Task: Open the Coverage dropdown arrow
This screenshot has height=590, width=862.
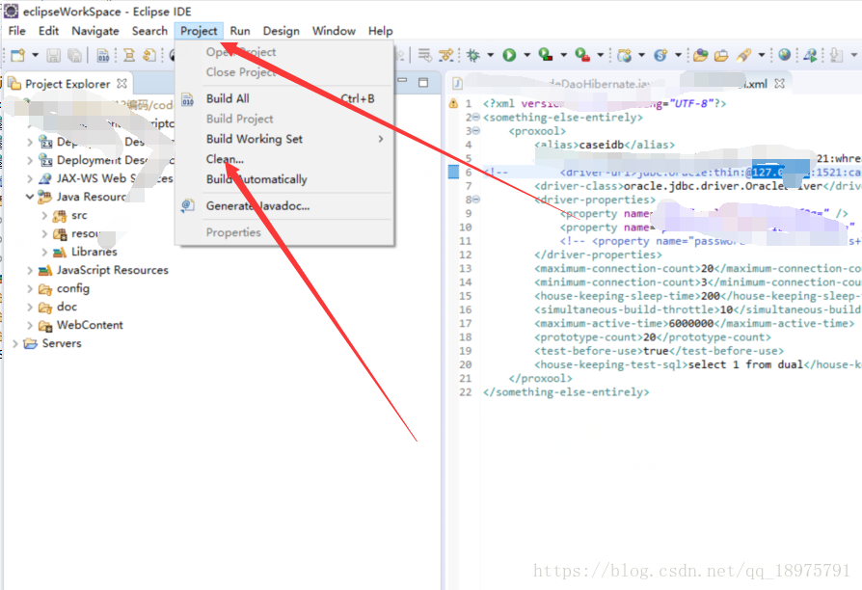Action: point(563,55)
